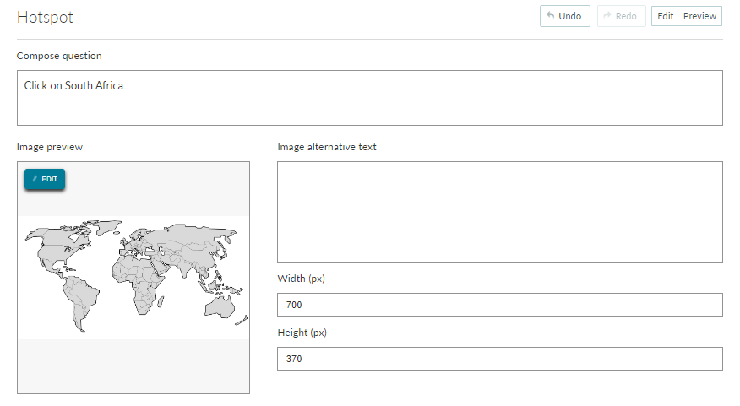Switch to the Preview tab
The image size is (740, 406).
coord(699,16)
